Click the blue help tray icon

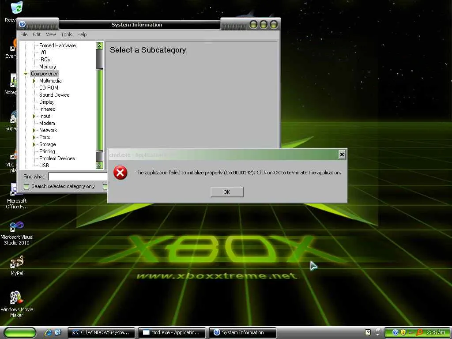click(x=395, y=332)
